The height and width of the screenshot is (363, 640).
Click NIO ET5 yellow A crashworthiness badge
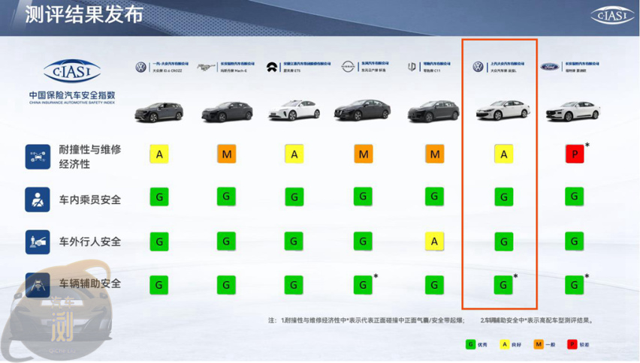(294, 154)
